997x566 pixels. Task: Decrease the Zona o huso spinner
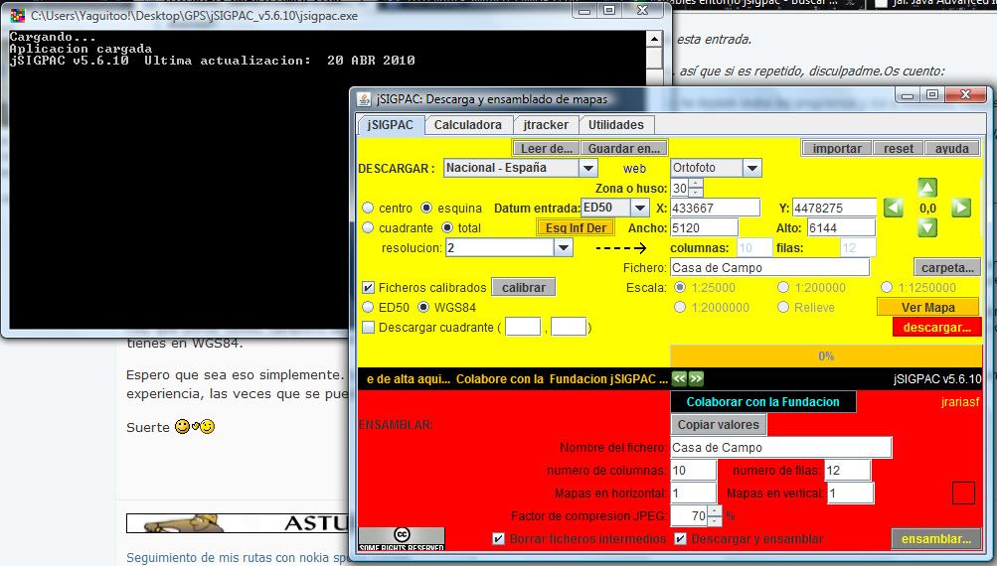click(696, 192)
